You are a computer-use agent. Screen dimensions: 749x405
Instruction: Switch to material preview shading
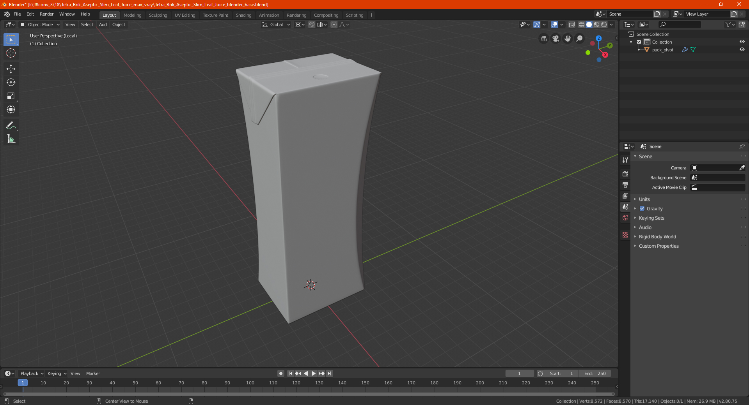pyautogui.click(x=596, y=25)
